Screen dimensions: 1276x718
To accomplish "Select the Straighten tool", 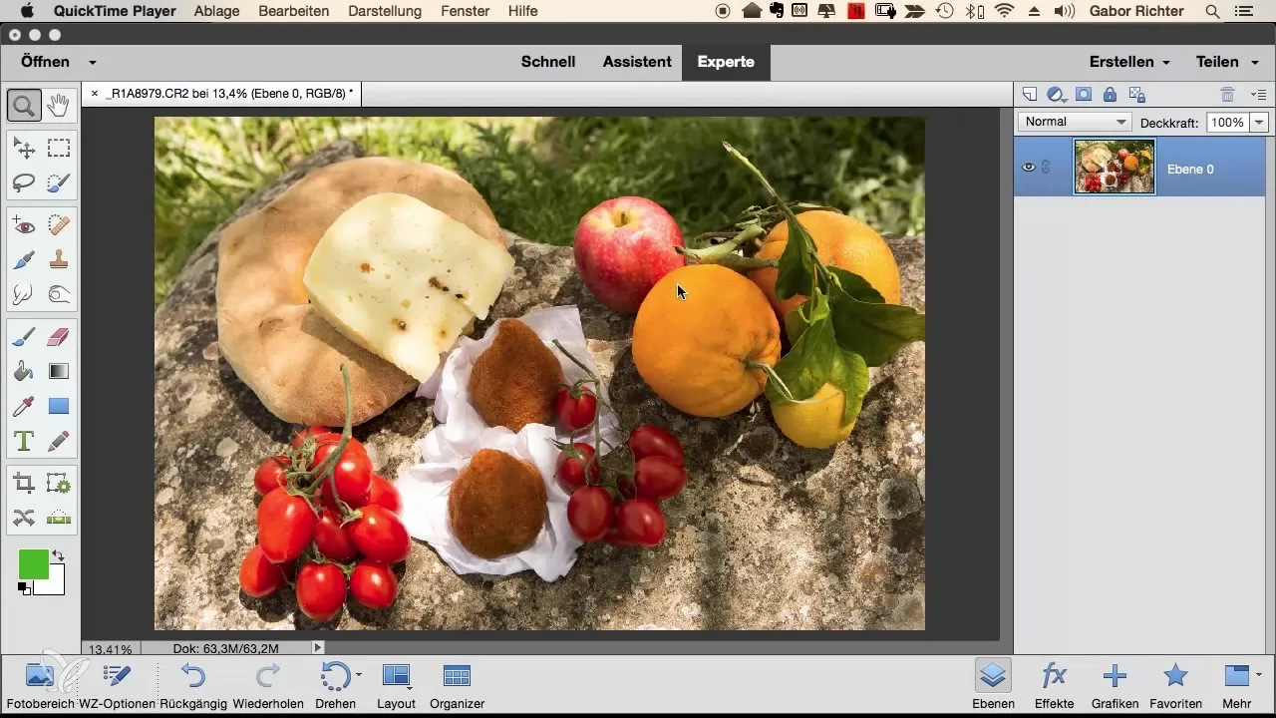I will (x=59, y=518).
